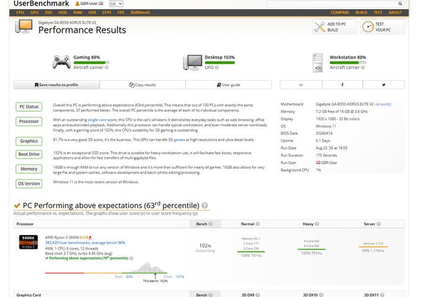Open the CPU menu item
The image size is (434, 297).
20,12
